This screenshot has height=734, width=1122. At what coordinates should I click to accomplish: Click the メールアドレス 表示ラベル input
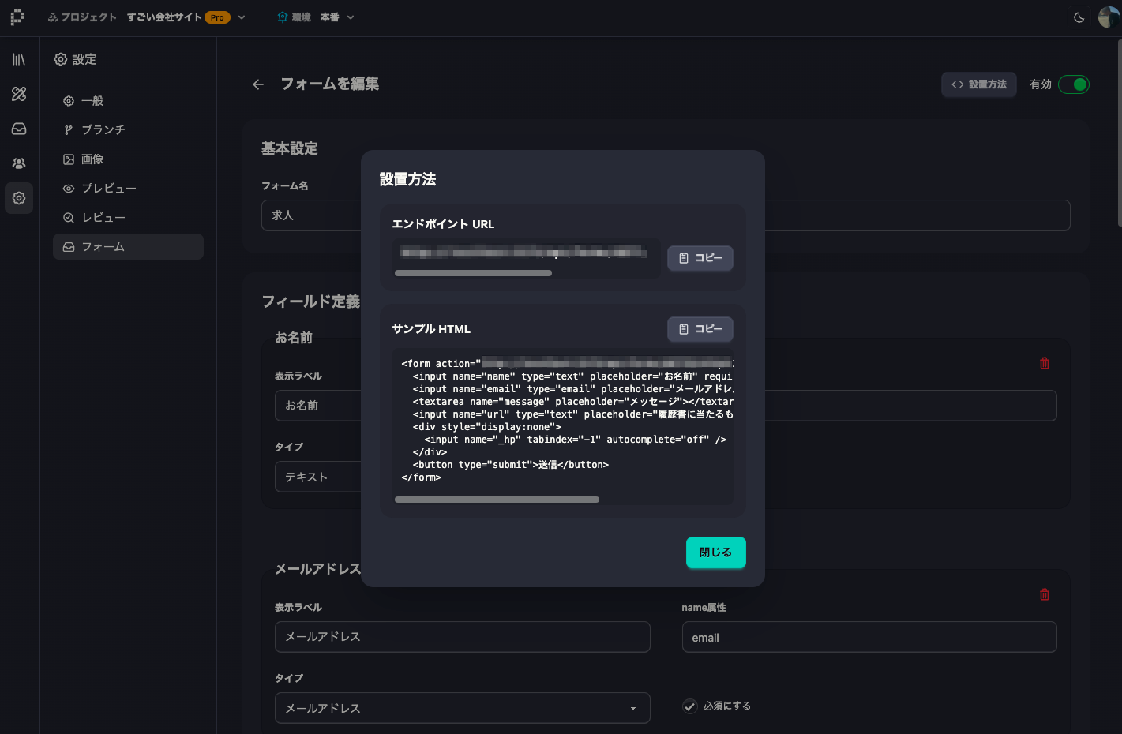tap(463, 637)
